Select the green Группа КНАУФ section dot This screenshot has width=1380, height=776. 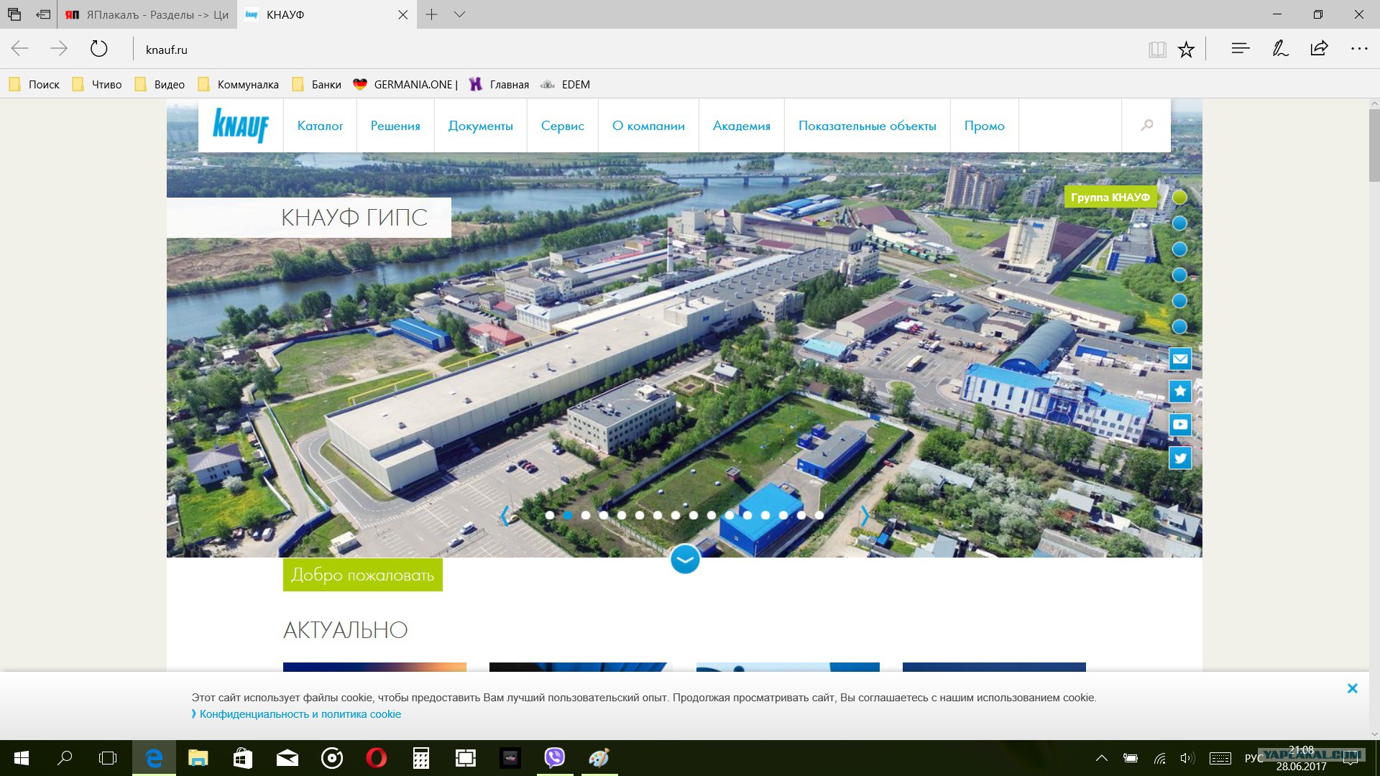(x=1179, y=197)
